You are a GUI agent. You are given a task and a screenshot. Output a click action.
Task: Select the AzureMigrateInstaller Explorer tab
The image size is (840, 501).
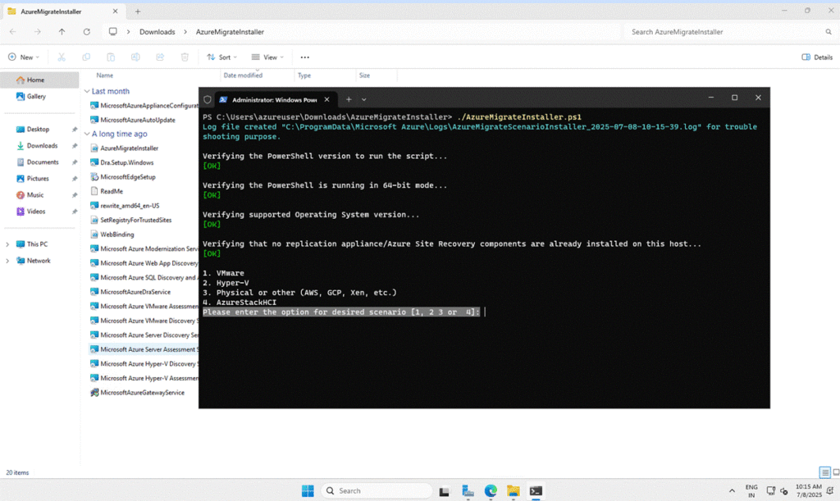click(x=57, y=11)
